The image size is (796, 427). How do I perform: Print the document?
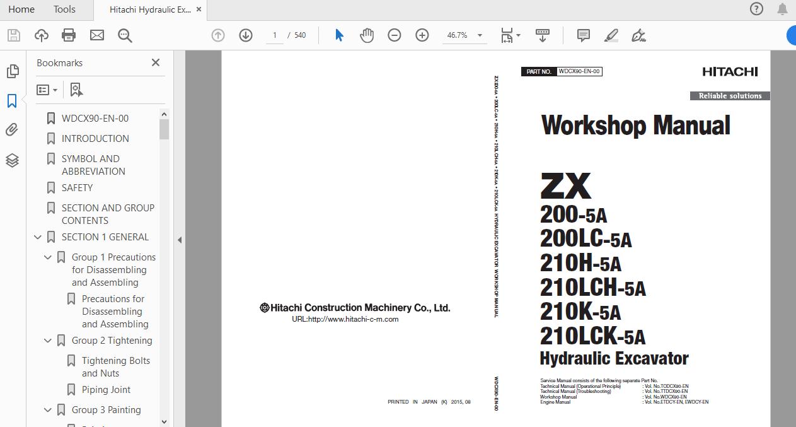(x=69, y=35)
